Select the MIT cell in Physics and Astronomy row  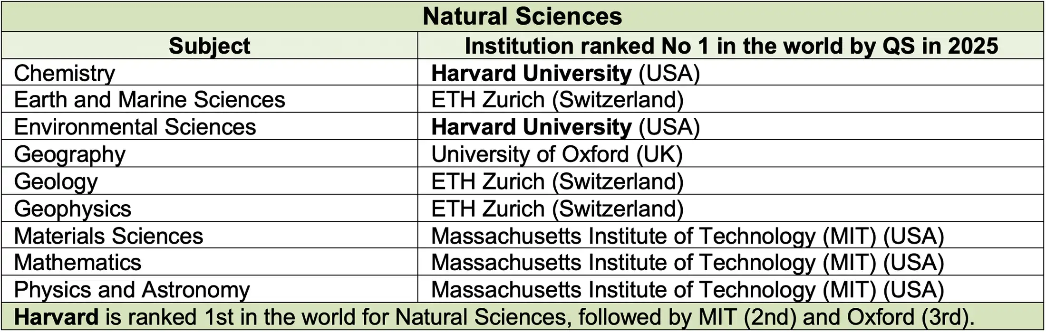687,290
